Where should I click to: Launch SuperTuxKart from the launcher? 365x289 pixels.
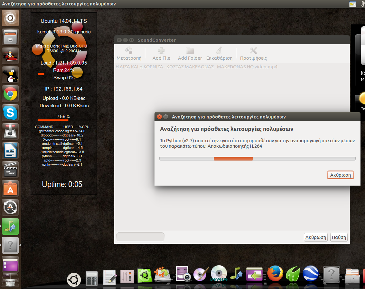pyautogui.click(x=10, y=56)
